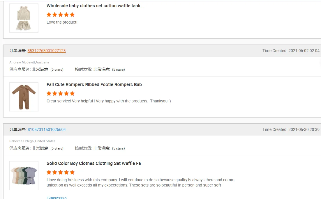Click the 'I love doing business' review text
Screen dimensions: 321x199
click(x=140, y=182)
